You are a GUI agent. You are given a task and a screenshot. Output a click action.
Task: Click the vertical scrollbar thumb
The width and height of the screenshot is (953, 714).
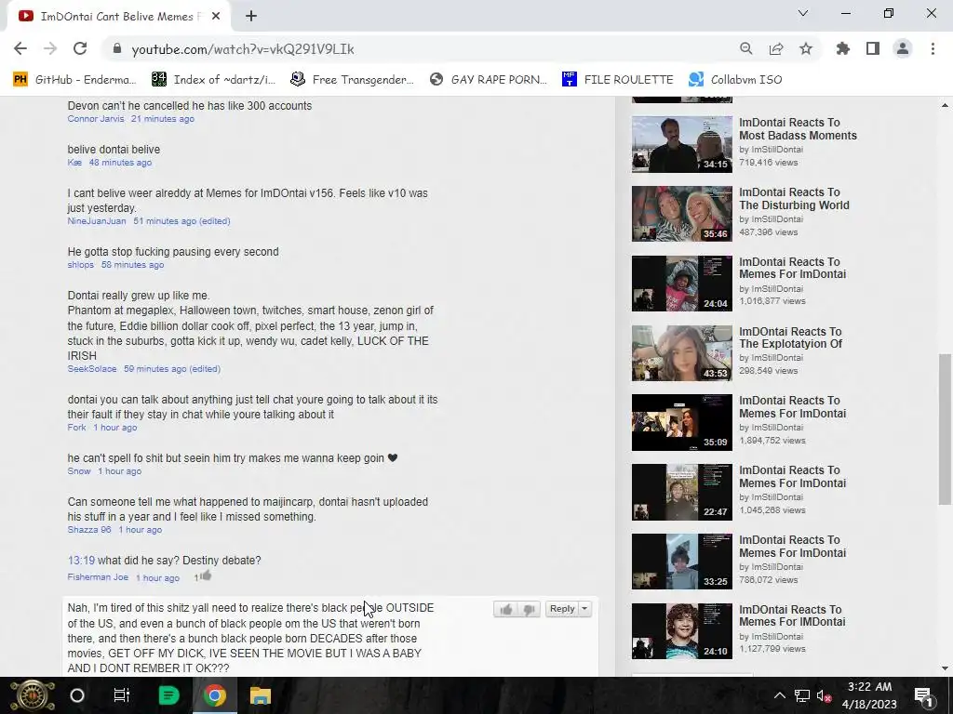coord(946,429)
